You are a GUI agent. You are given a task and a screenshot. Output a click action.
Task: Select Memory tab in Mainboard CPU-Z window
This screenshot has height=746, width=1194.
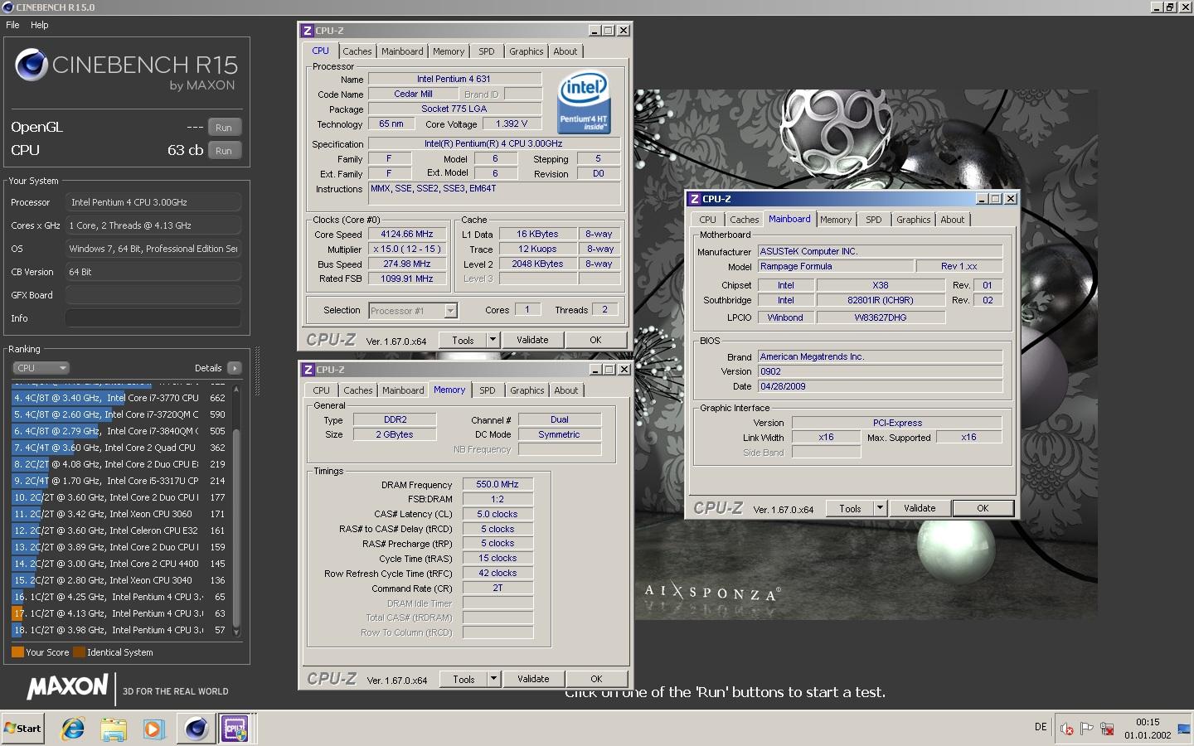836,220
